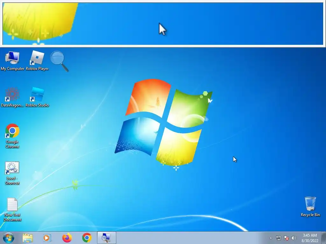Open the network status tray icon
The image size is (326, 244).
point(278,238)
